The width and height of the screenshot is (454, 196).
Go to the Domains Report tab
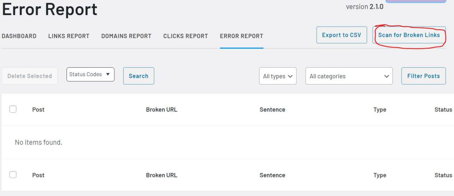coord(126,36)
